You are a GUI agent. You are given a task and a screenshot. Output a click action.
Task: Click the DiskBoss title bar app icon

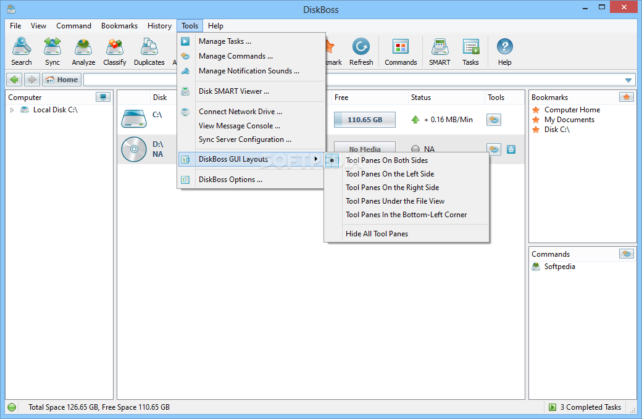pos(11,9)
